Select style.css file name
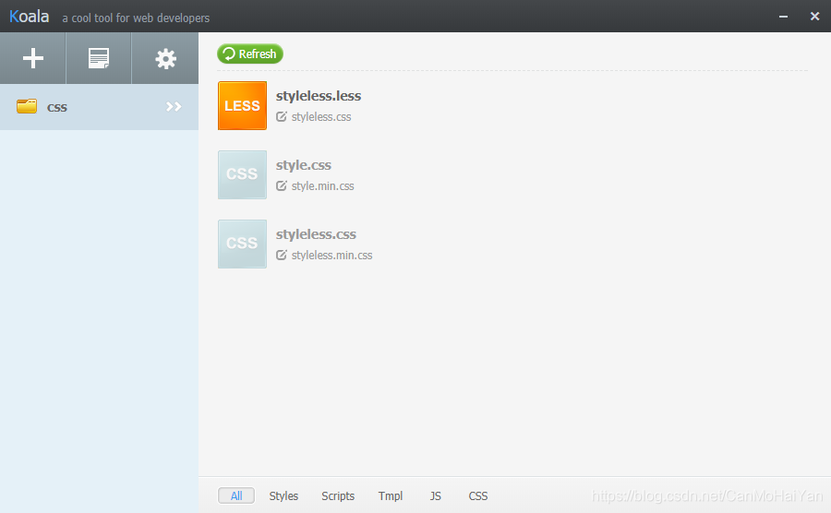831x513 pixels. tap(303, 165)
